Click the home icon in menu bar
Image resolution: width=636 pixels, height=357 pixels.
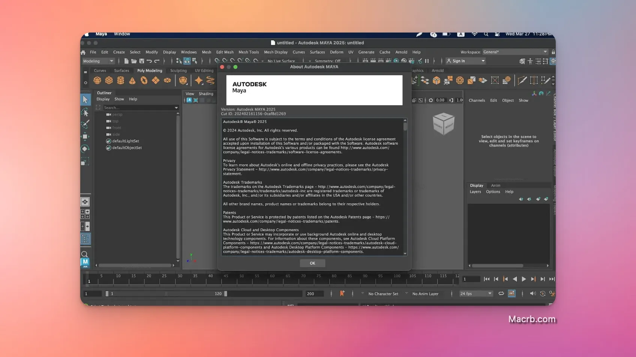pyautogui.click(x=83, y=52)
